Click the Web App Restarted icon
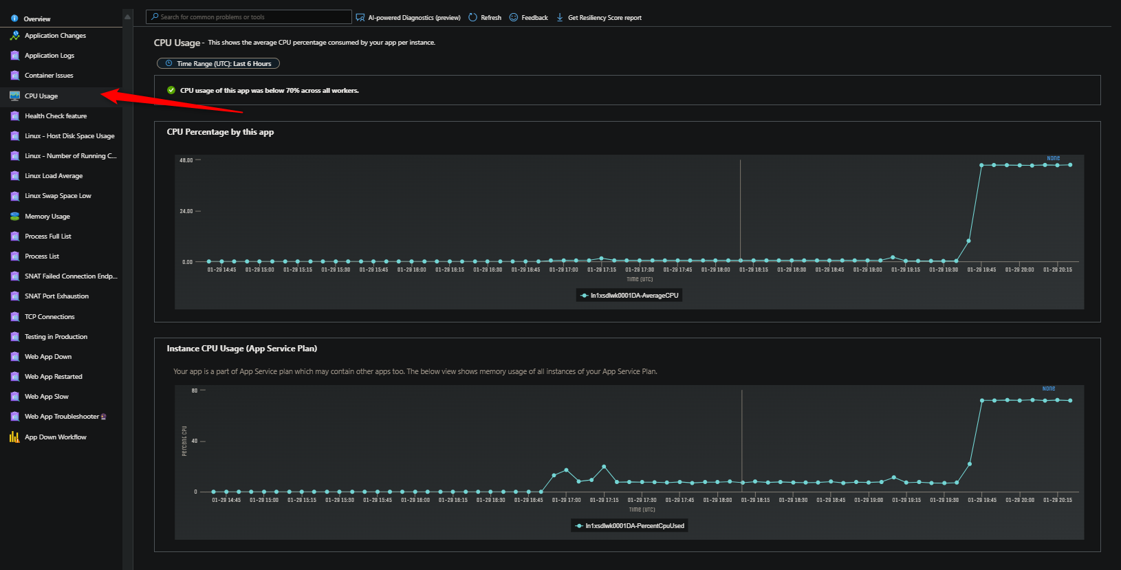The image size is (1121, 570). point(14,377)
